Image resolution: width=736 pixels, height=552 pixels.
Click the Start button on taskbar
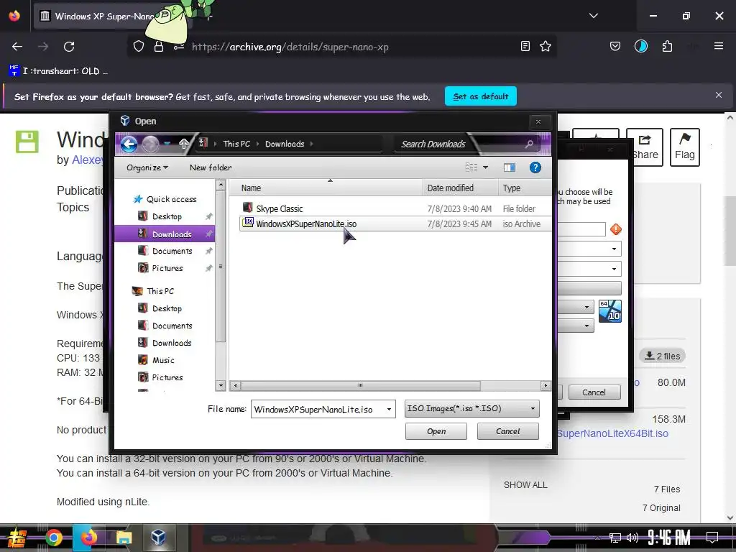17,538
